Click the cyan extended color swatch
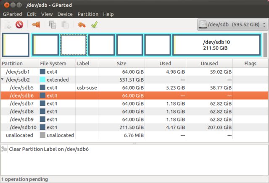269x183 pixels. click(x=42, y=79)
